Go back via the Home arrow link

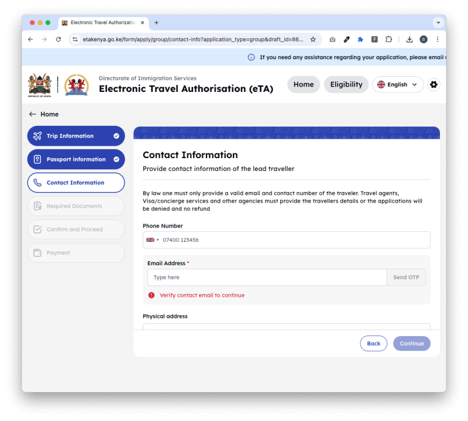pyautogui.click(x=43, y=114)
